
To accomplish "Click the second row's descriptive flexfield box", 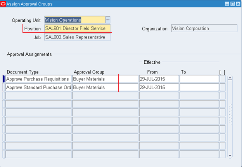I will coord(222,87).
